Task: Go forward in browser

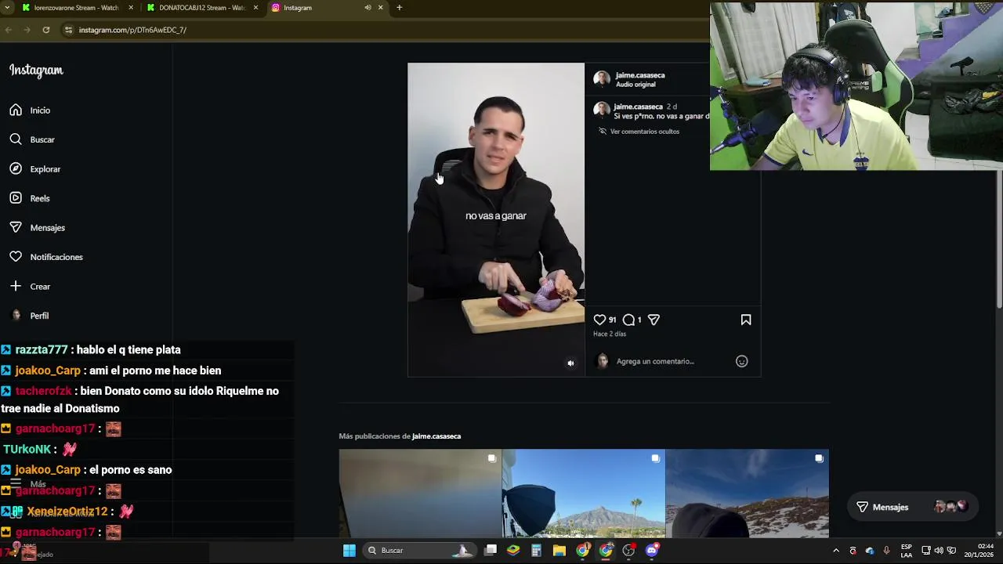Action: pyautogui.click(x=27, y=30)
